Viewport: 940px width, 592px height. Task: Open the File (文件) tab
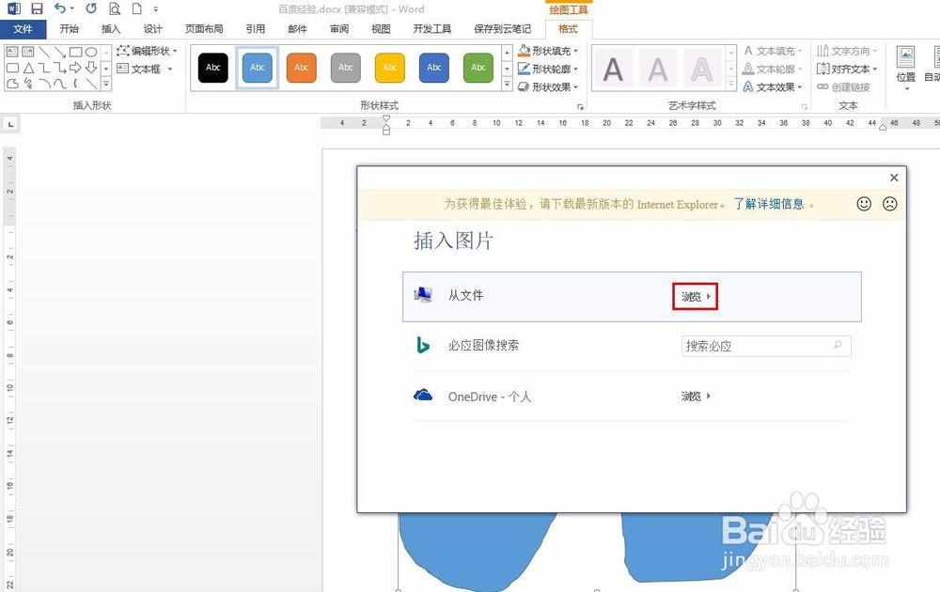23,29
